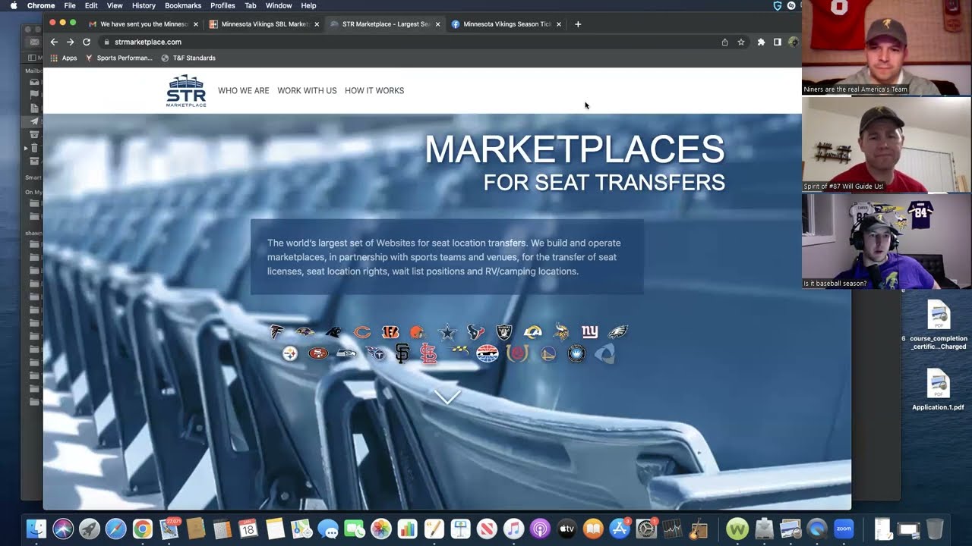This screenshot has width=972, height=546.
Task: Switch to Minnesota Vikings Season Ticket Facebook tab
Action: 507,24
